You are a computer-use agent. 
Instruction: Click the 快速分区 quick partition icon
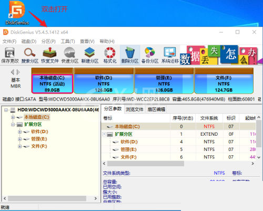tap(70, 55)
